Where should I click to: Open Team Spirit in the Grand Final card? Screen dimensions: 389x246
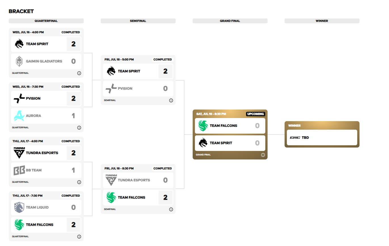point(230,143)
